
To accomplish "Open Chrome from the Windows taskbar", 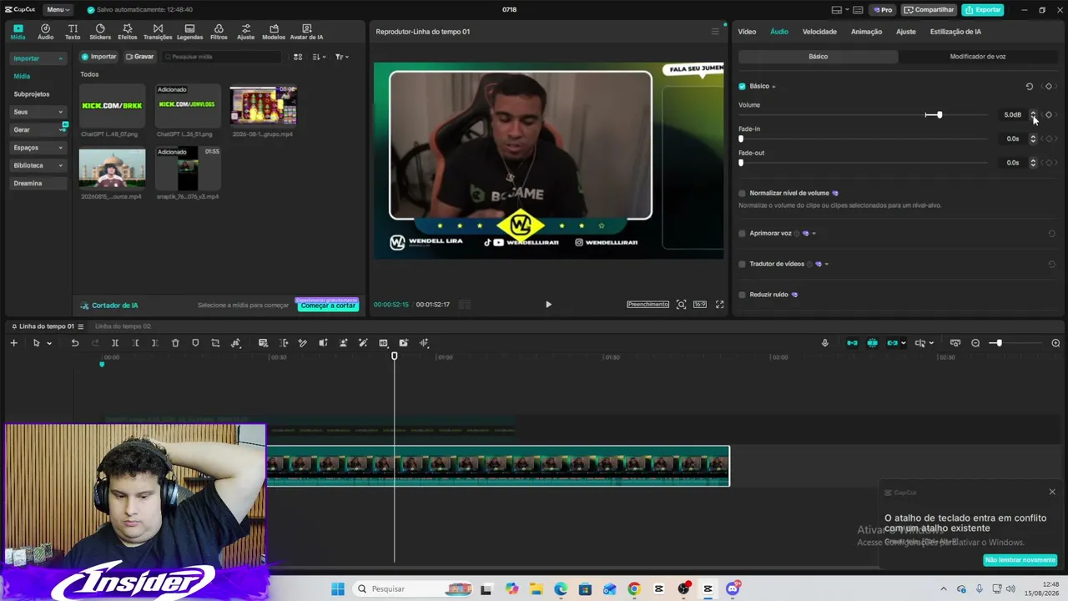I will (634, 589).
